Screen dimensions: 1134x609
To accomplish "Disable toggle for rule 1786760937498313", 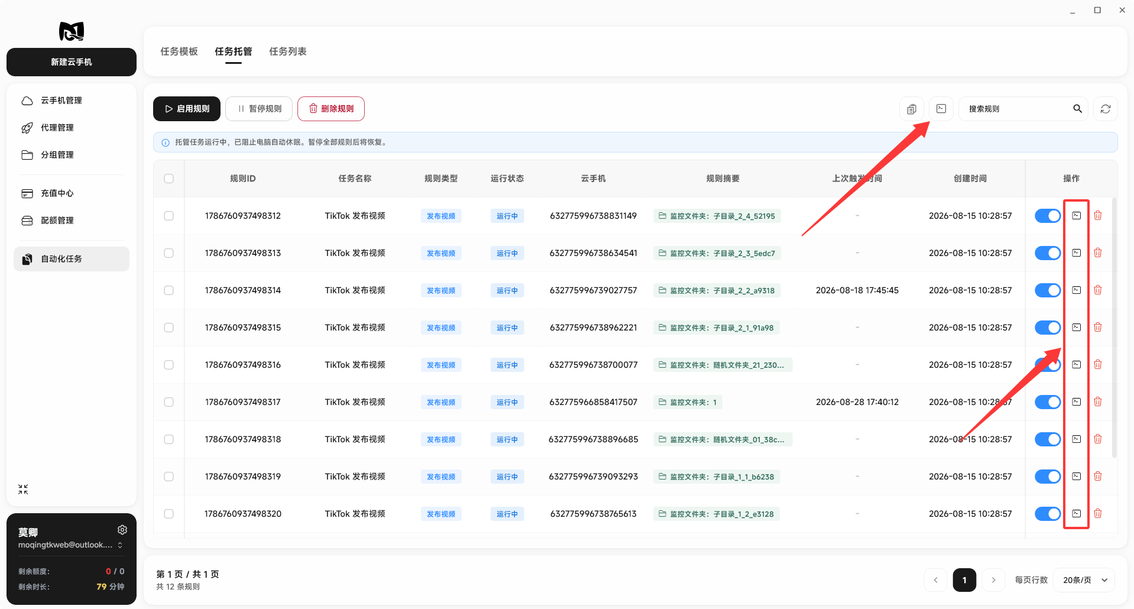I will (1048, 253).
